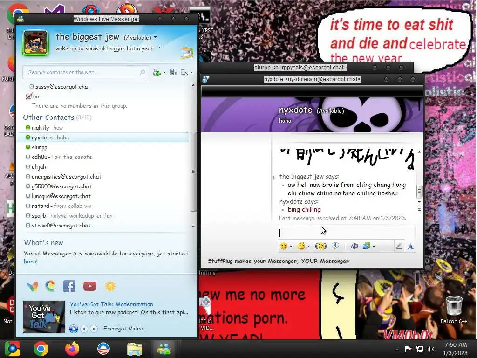Play the Escargot Video podcast
The image size is (477, 358).
[x=73, y=329]
